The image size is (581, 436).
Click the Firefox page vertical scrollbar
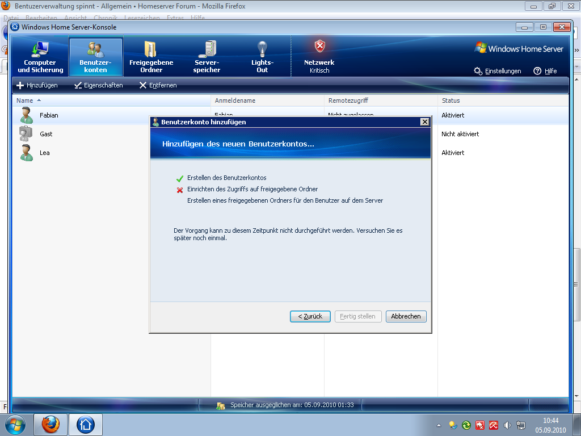pyautogui.click(x=577, y=284)
